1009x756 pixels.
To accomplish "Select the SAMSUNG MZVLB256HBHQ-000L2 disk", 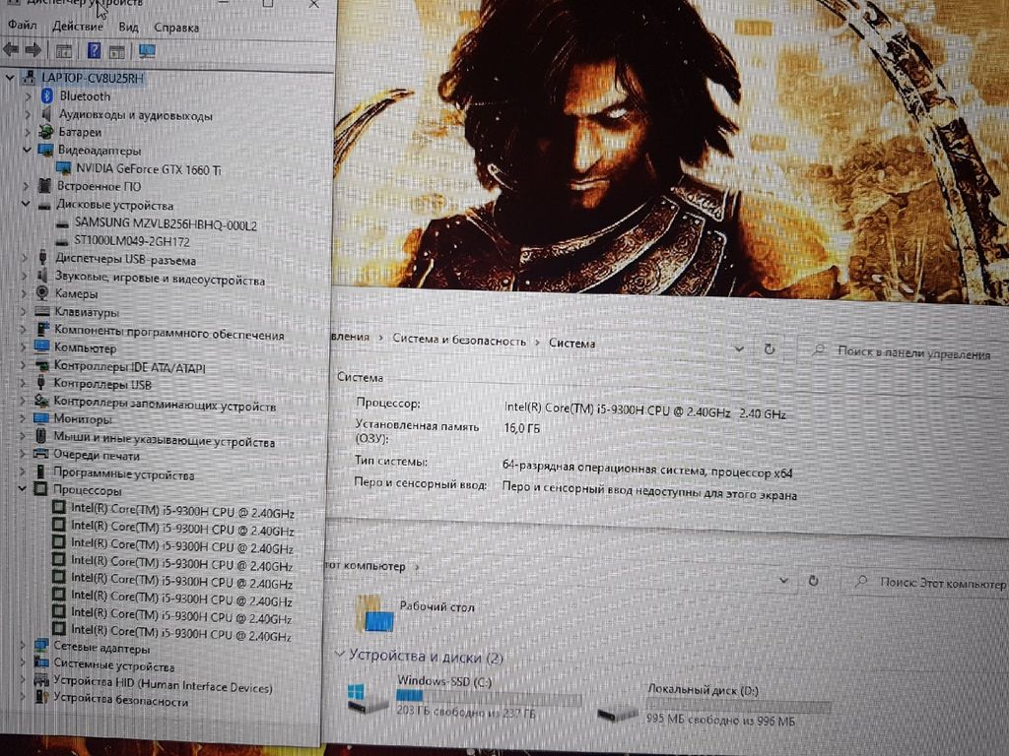I will (x=166, y=224).
